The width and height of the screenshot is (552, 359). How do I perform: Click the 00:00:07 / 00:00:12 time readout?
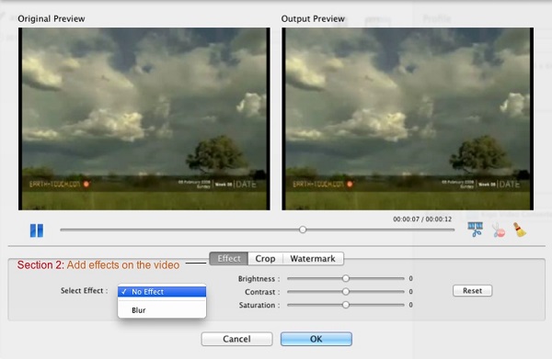click(422, 219)
